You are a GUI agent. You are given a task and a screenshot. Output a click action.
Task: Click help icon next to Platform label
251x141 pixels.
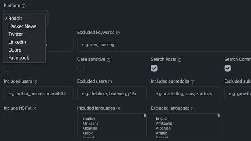coord(24,6)
